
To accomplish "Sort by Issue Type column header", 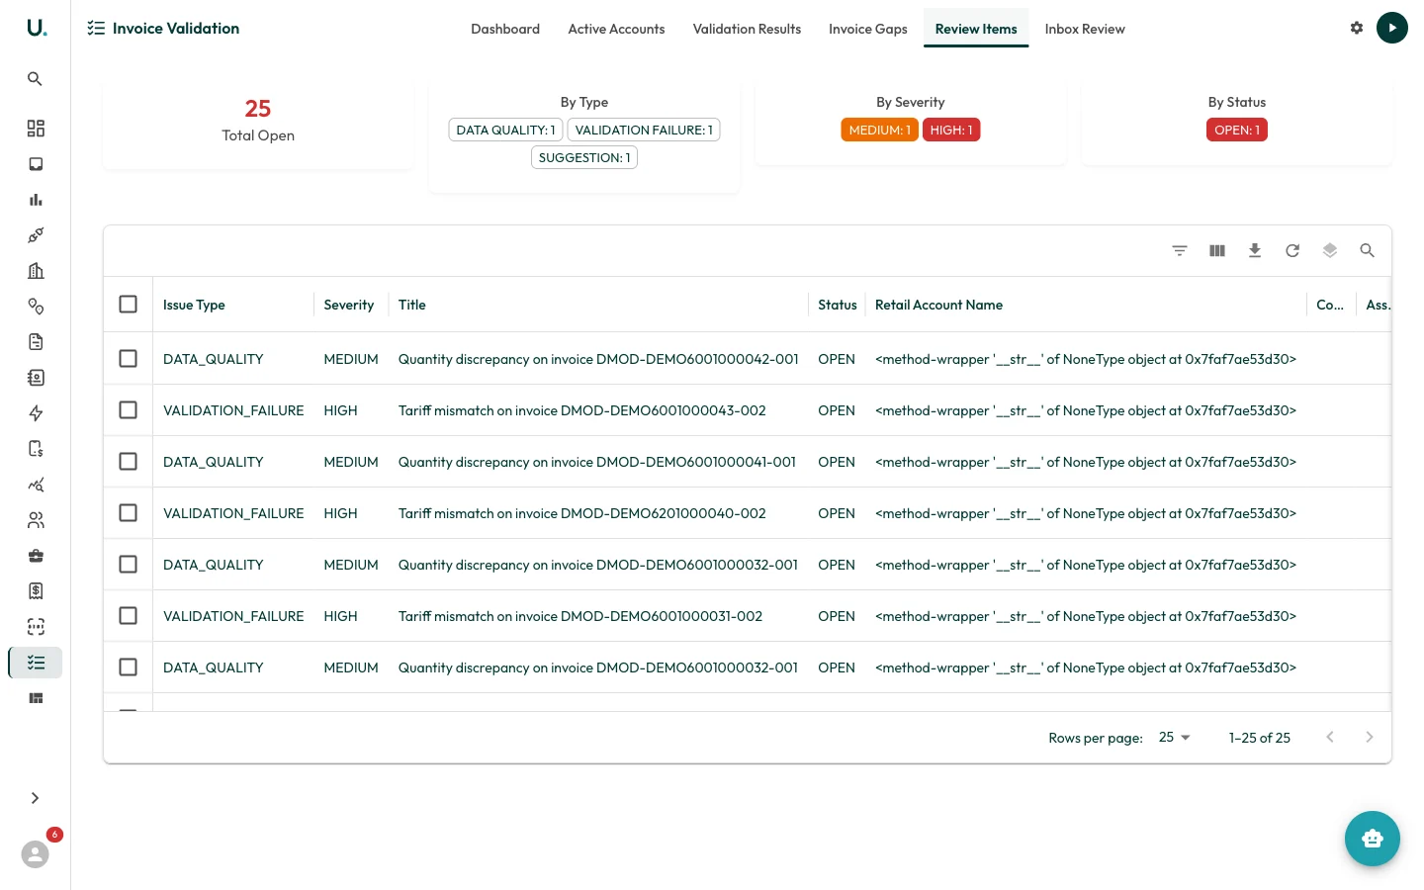I will 194,305.
